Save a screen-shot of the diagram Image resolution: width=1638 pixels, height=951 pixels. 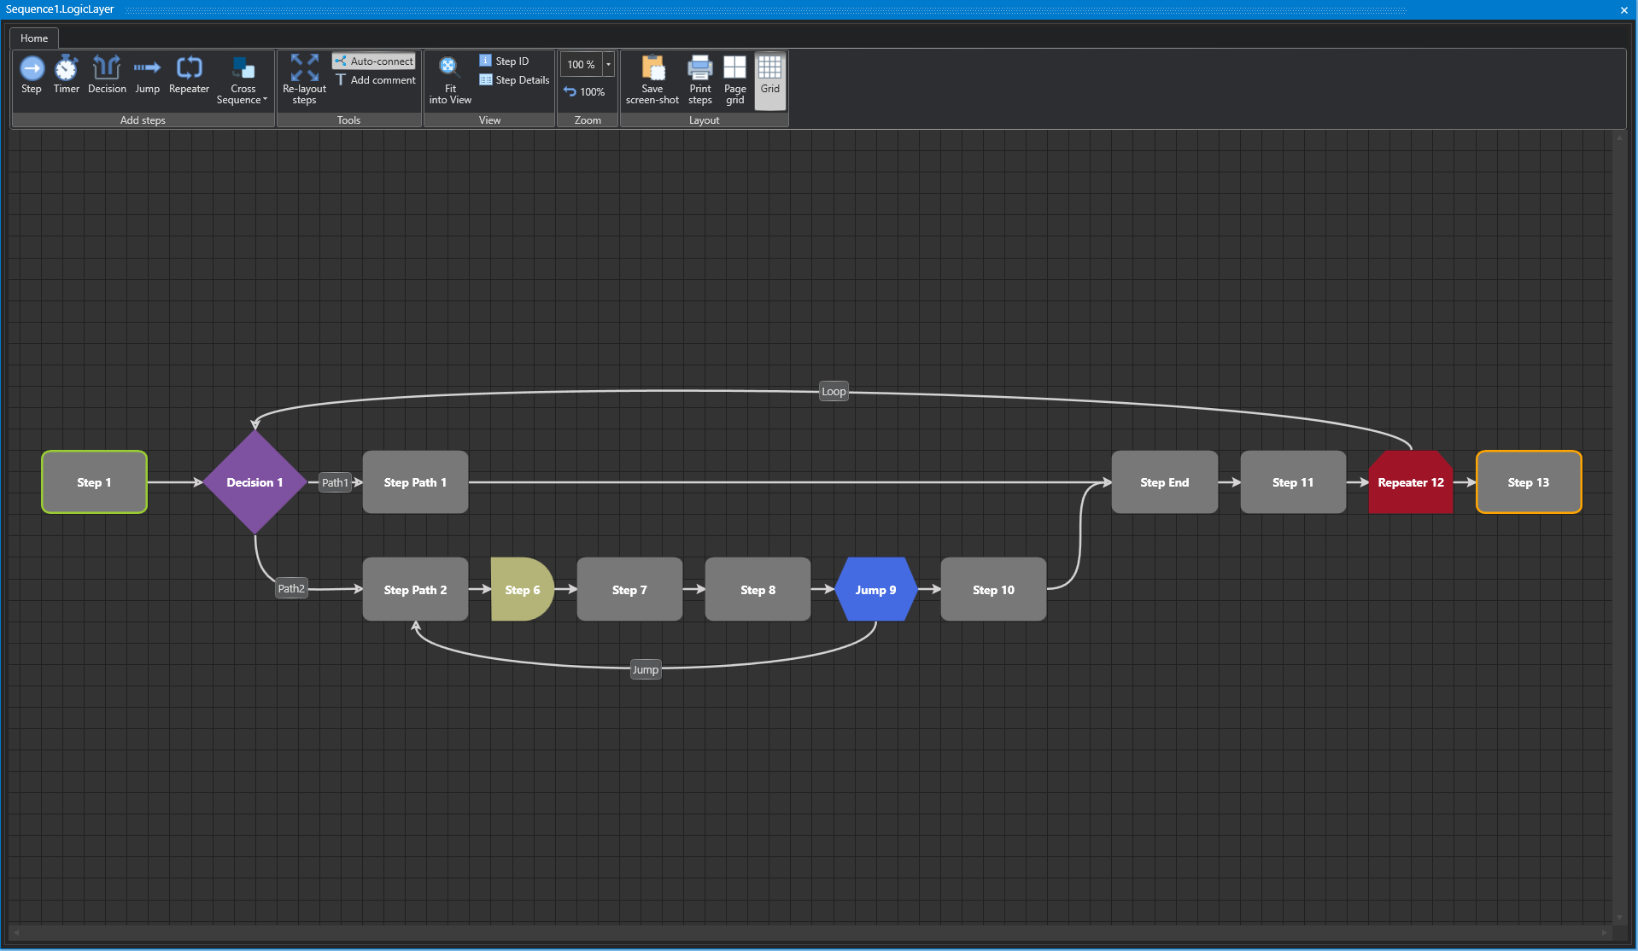(652, 80)
